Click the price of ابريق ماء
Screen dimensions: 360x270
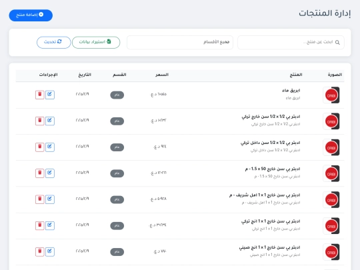pos(159,95)
